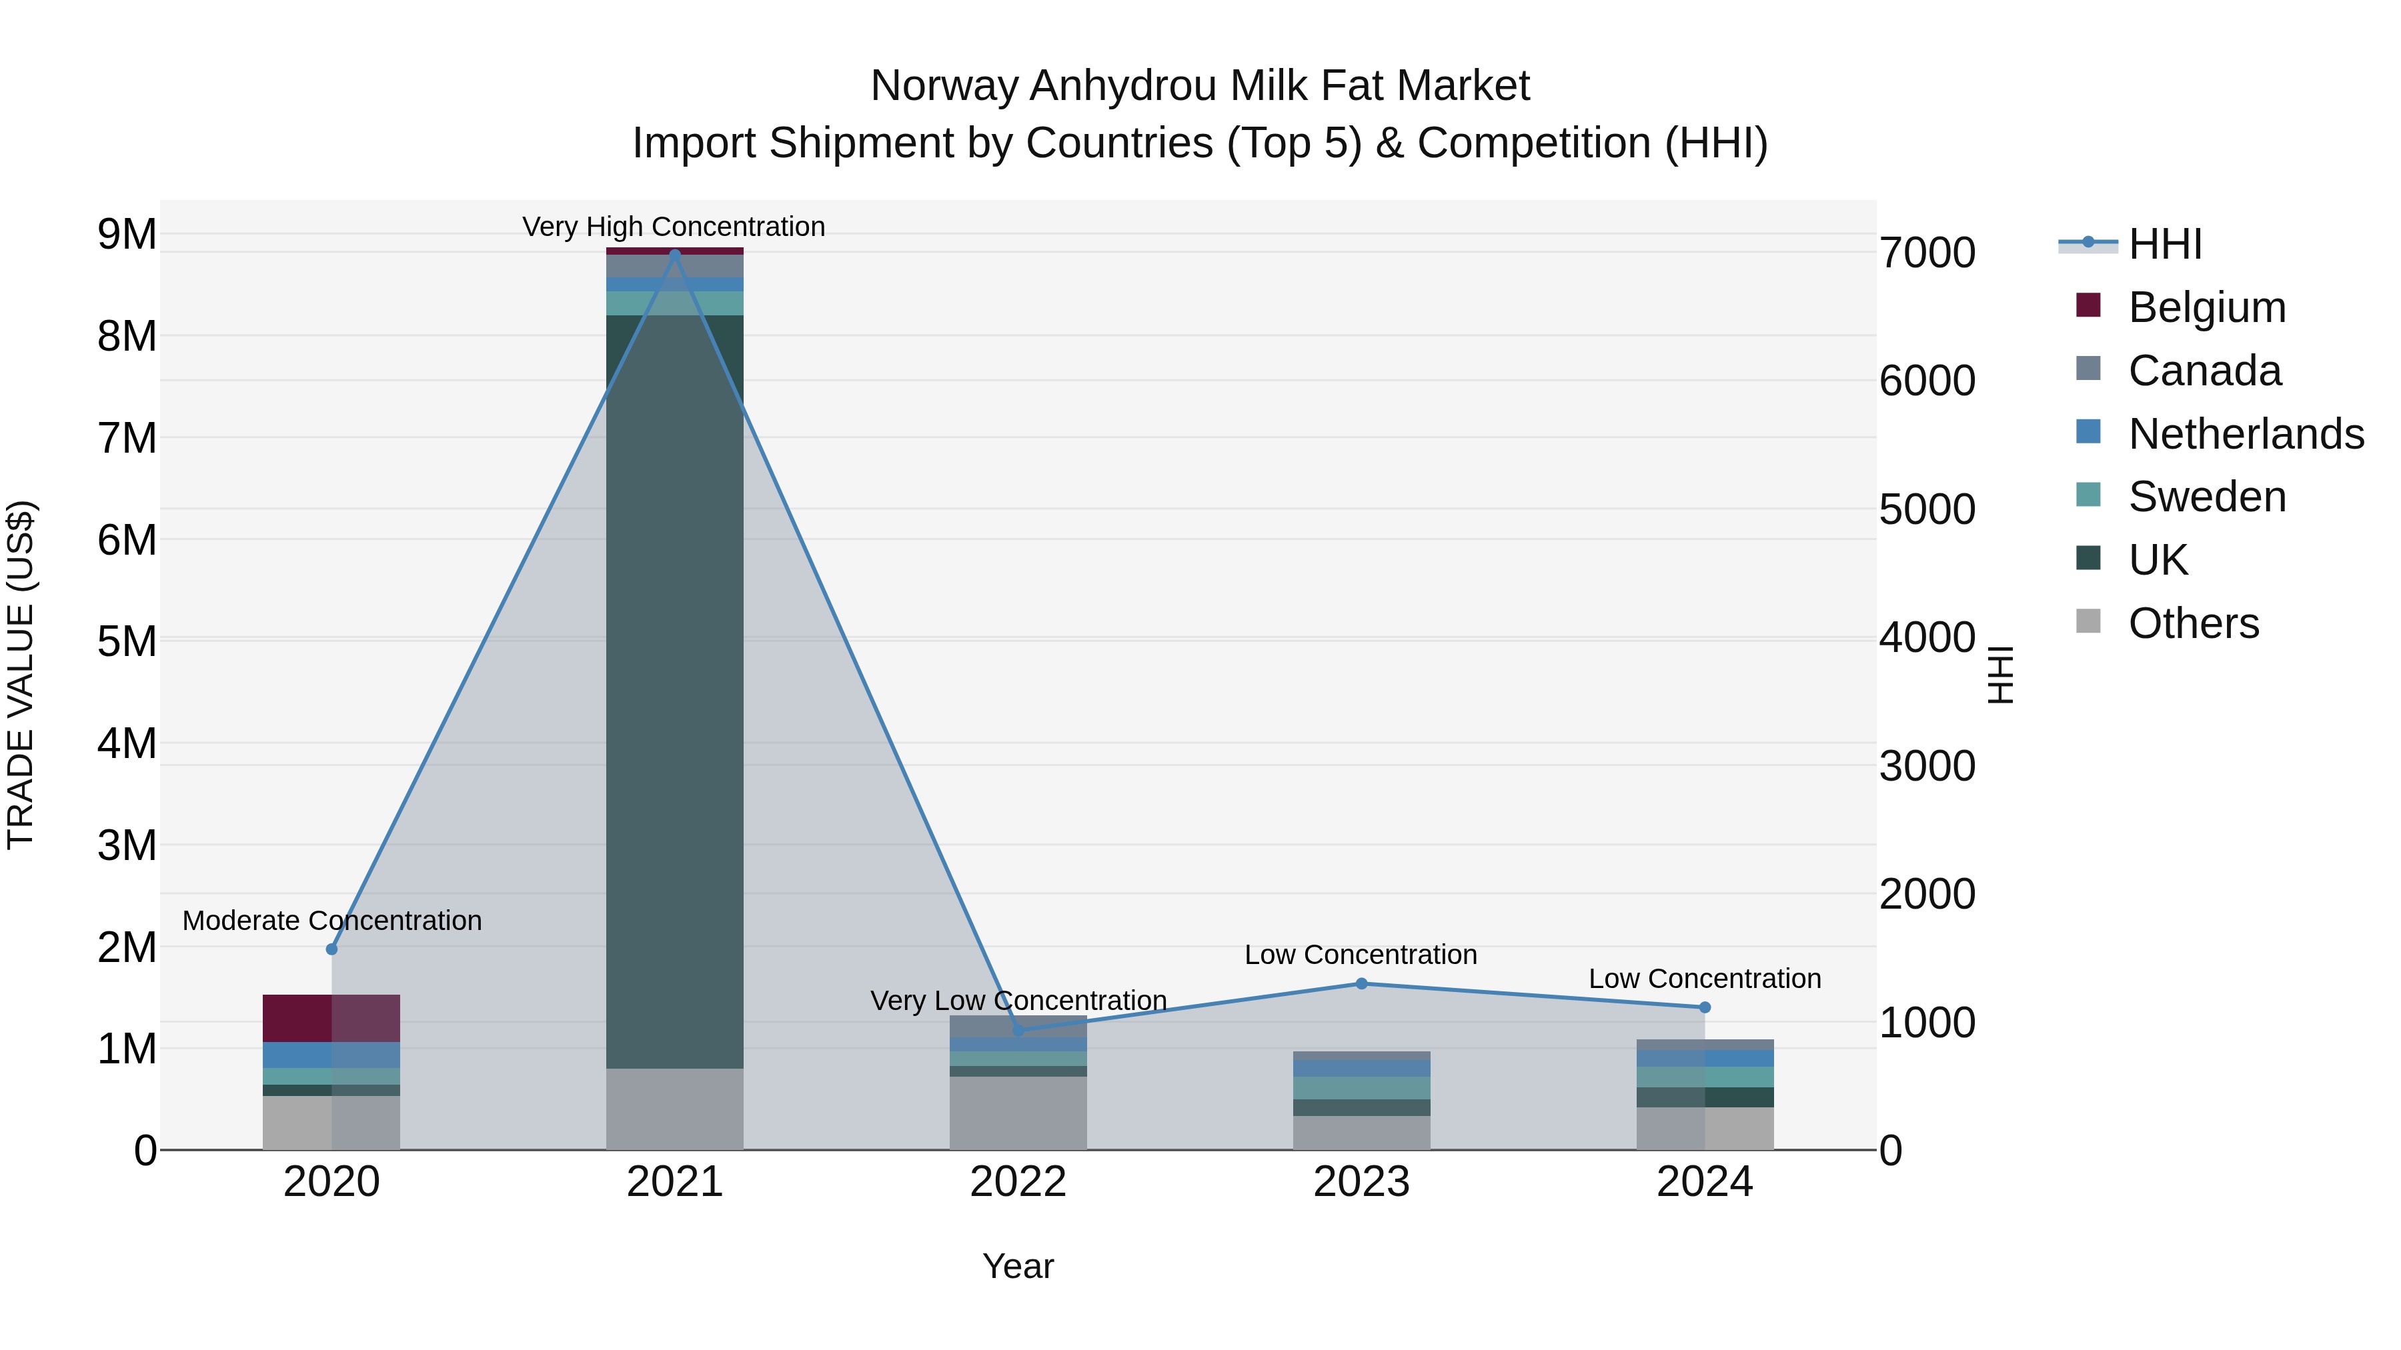Click the Others light gray legend swatch
Image resolution: width=2401 pixels, height=1350 pixels.
tap(2089, 621)
